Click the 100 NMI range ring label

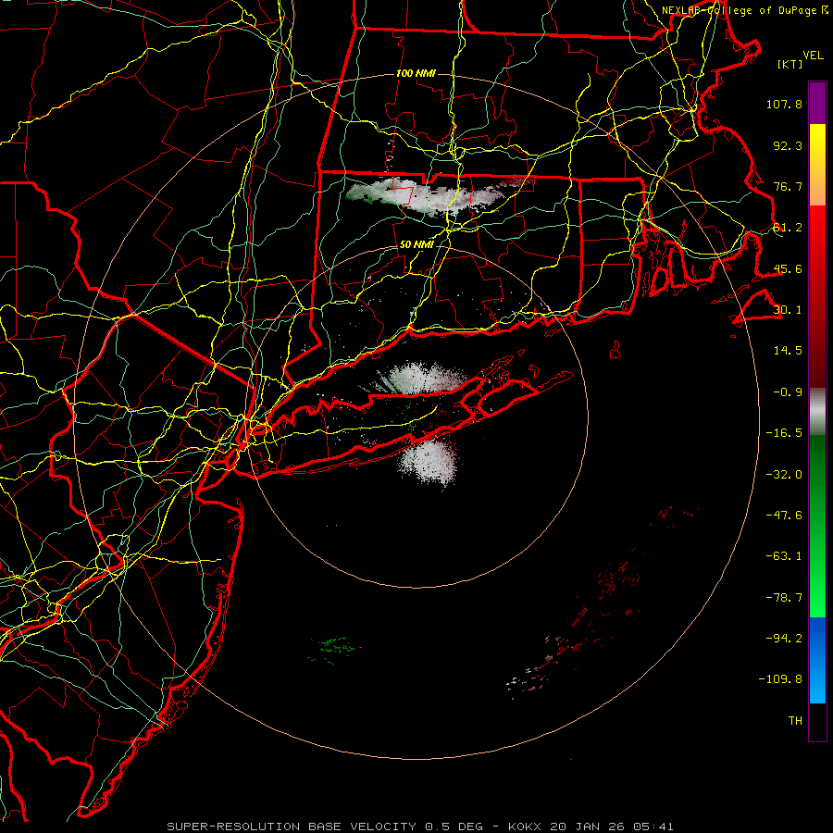[x=416, y=73]
